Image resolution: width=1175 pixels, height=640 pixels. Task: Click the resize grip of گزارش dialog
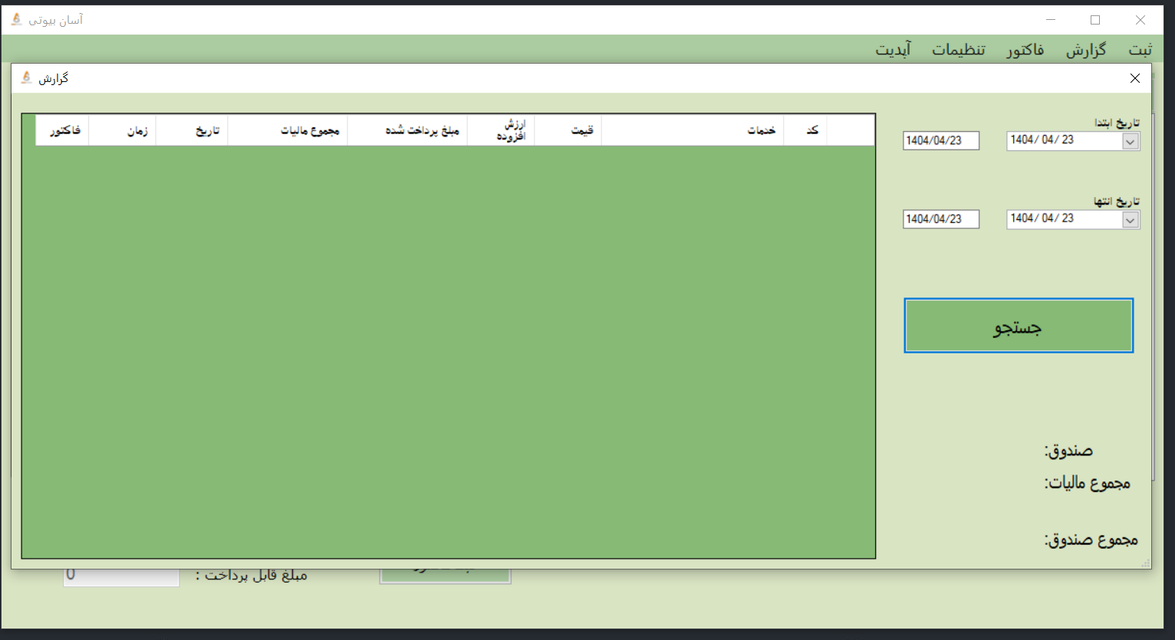(1146, 563)
